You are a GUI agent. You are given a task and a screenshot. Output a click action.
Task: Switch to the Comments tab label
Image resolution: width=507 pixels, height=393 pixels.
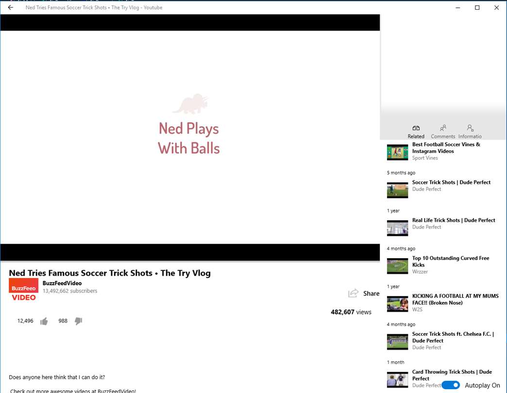coord(443,136)
